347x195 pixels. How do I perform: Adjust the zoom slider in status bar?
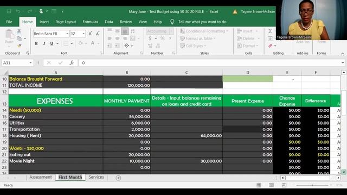(312, 185)
